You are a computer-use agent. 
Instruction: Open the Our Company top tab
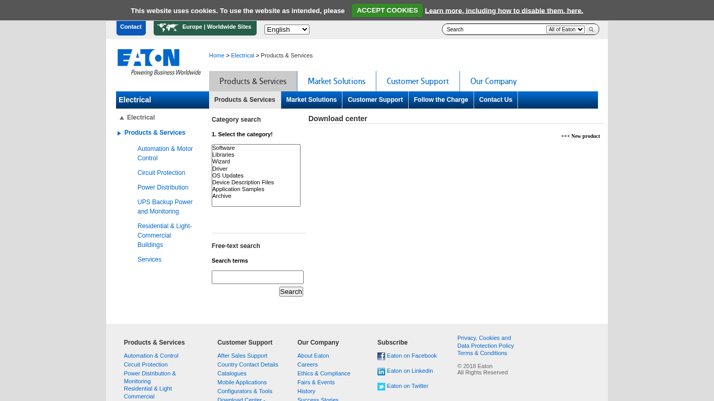click(493, 81)
